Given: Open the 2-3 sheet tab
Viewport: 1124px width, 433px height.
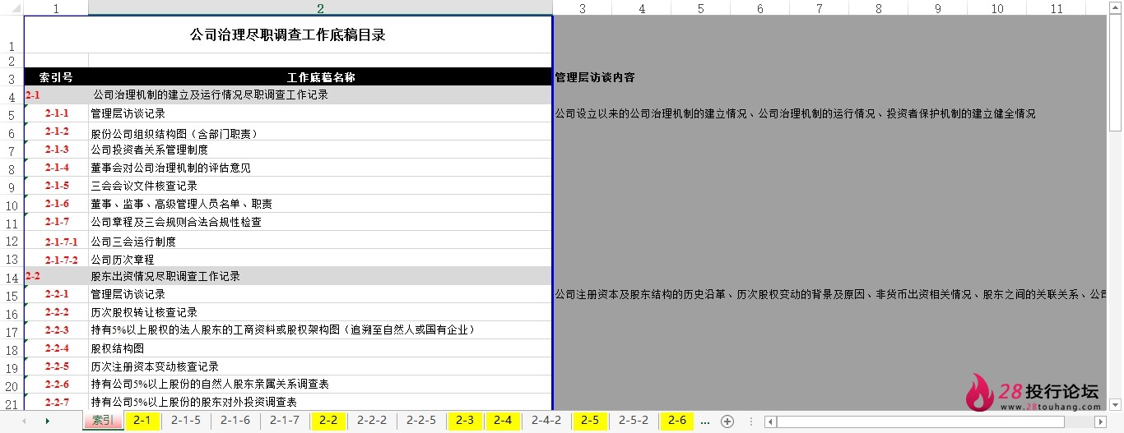Looking at the screenshot, I should coord(465,421).
